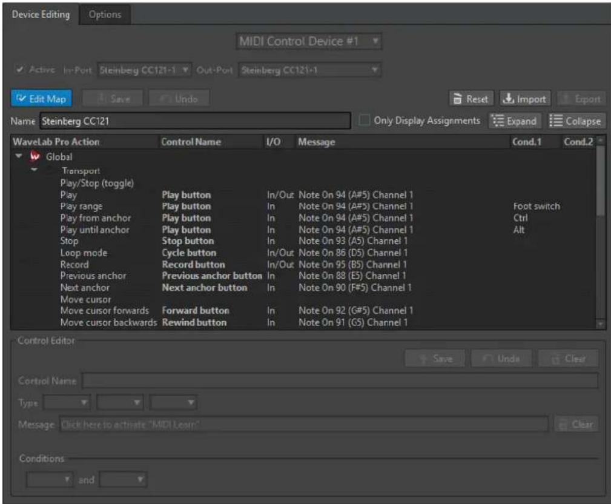Click message Note On 91 (G5) Channel 1

[x=353, y=322]
